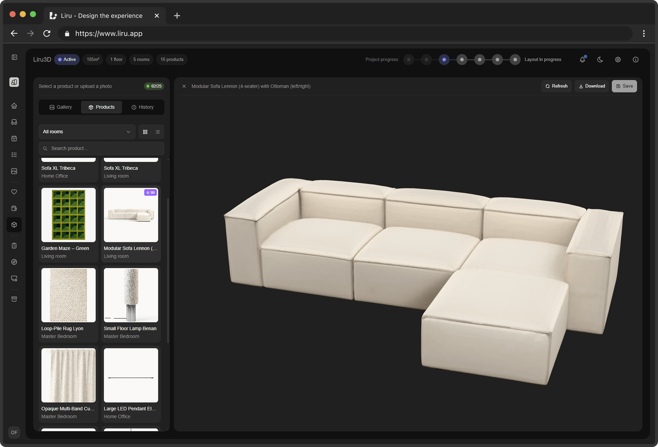Click the archive box icon at sidebar bottom

(x=14, y=299)
